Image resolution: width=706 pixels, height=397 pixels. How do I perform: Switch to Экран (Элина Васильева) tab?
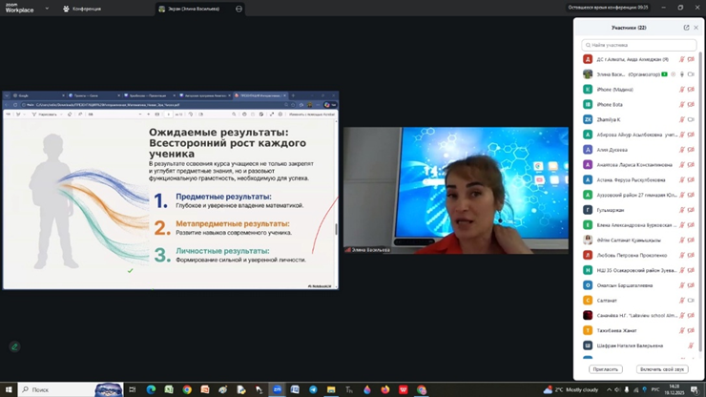coord(189,9)
